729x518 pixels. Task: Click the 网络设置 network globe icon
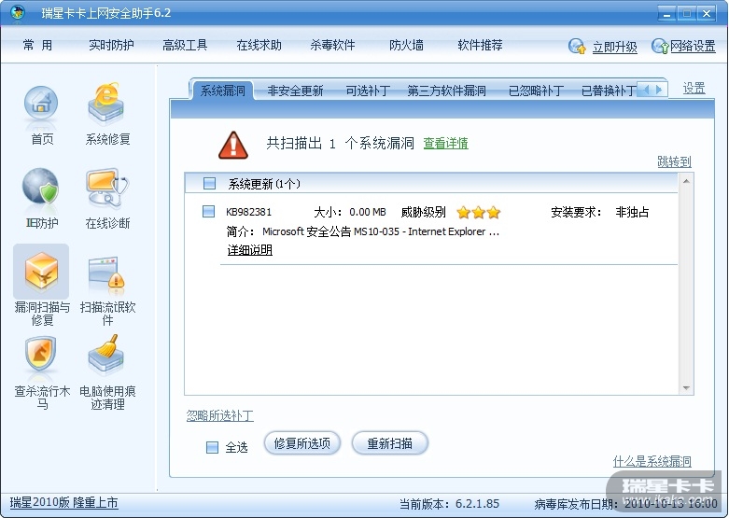(660, 46)
